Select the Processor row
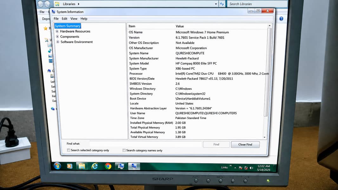 pyautogui.click(x=198, y=73)
